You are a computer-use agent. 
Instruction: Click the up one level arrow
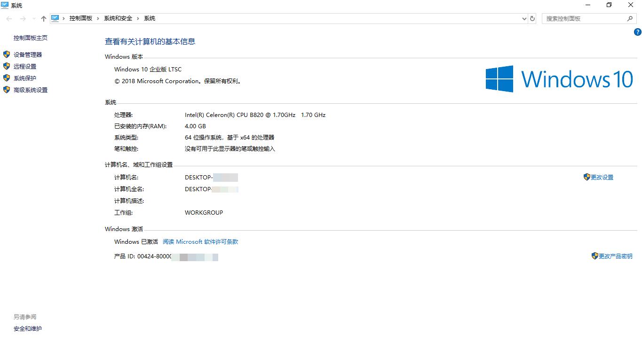(43, 18)
